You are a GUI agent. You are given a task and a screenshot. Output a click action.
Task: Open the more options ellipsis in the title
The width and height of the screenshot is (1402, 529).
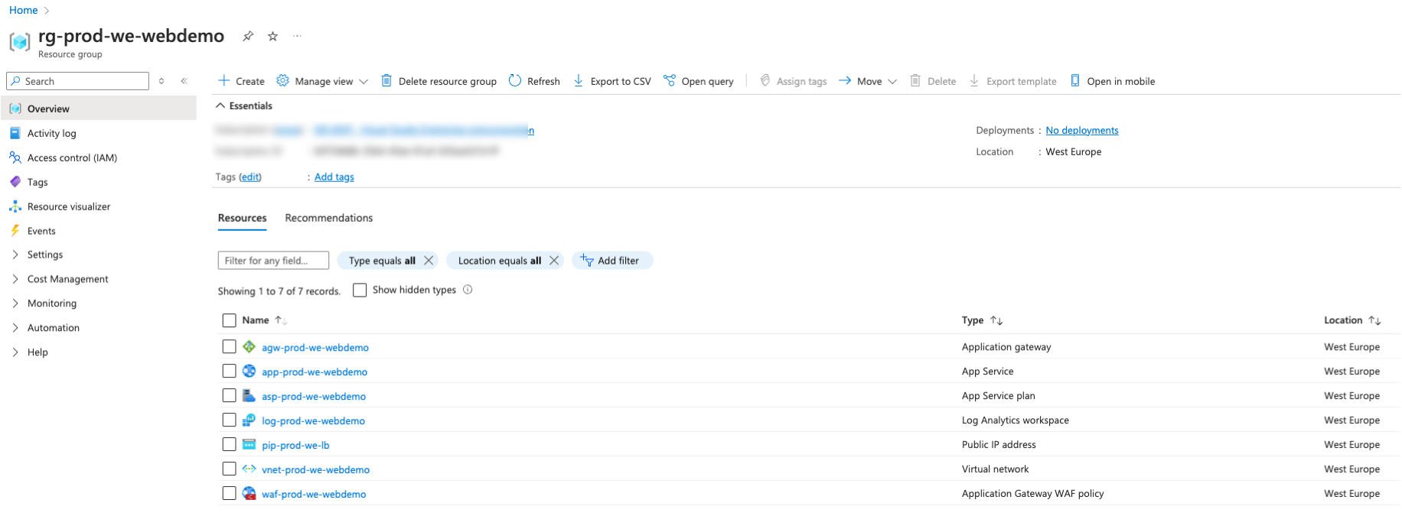[x=298, y=36]
